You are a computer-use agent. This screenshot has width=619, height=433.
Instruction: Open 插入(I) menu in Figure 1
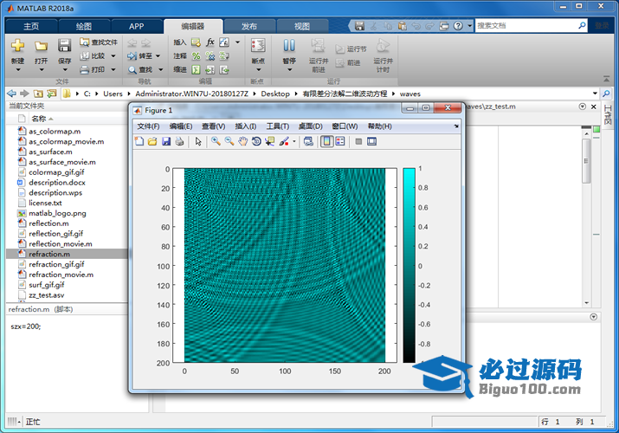(x=246, y=126)
